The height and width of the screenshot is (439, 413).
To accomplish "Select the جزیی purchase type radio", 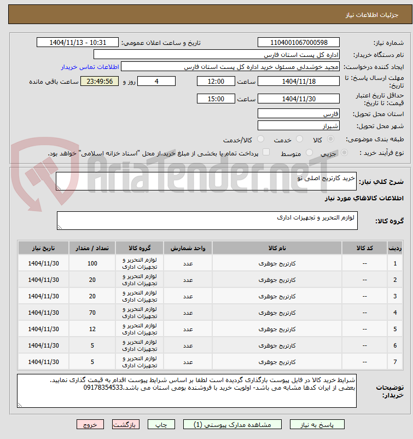I will [344, 153].
